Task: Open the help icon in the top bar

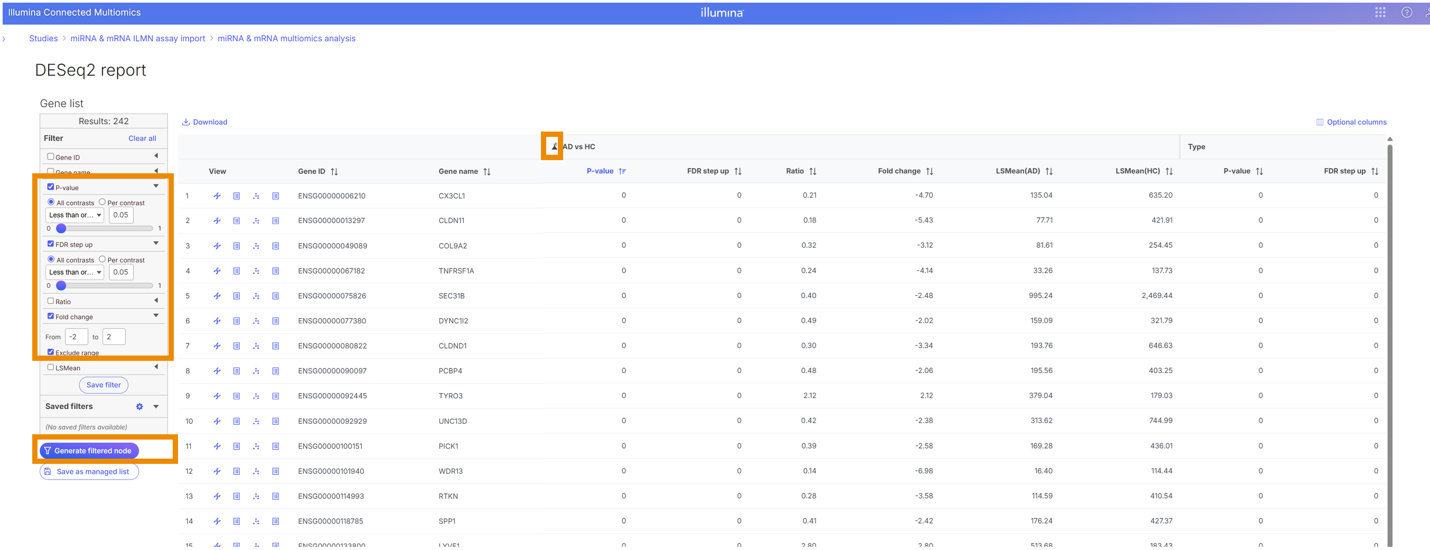Action: tap(1406, 12)
